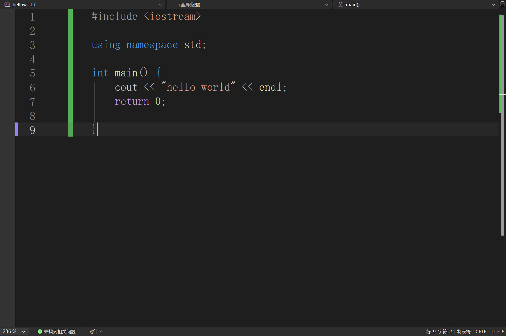This screenshot has width=506, height=336.
Task: Click line number 7 in the margin
Action: click(32, 102)
